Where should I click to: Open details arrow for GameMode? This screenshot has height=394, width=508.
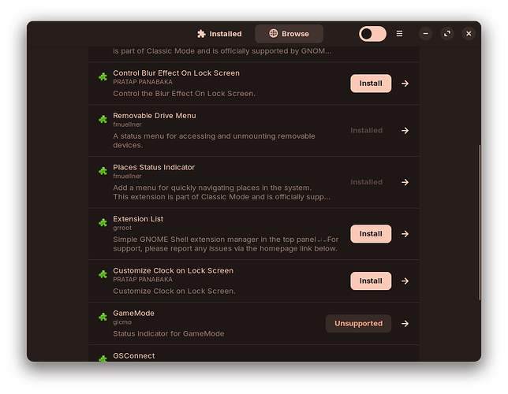pos(405,323)
